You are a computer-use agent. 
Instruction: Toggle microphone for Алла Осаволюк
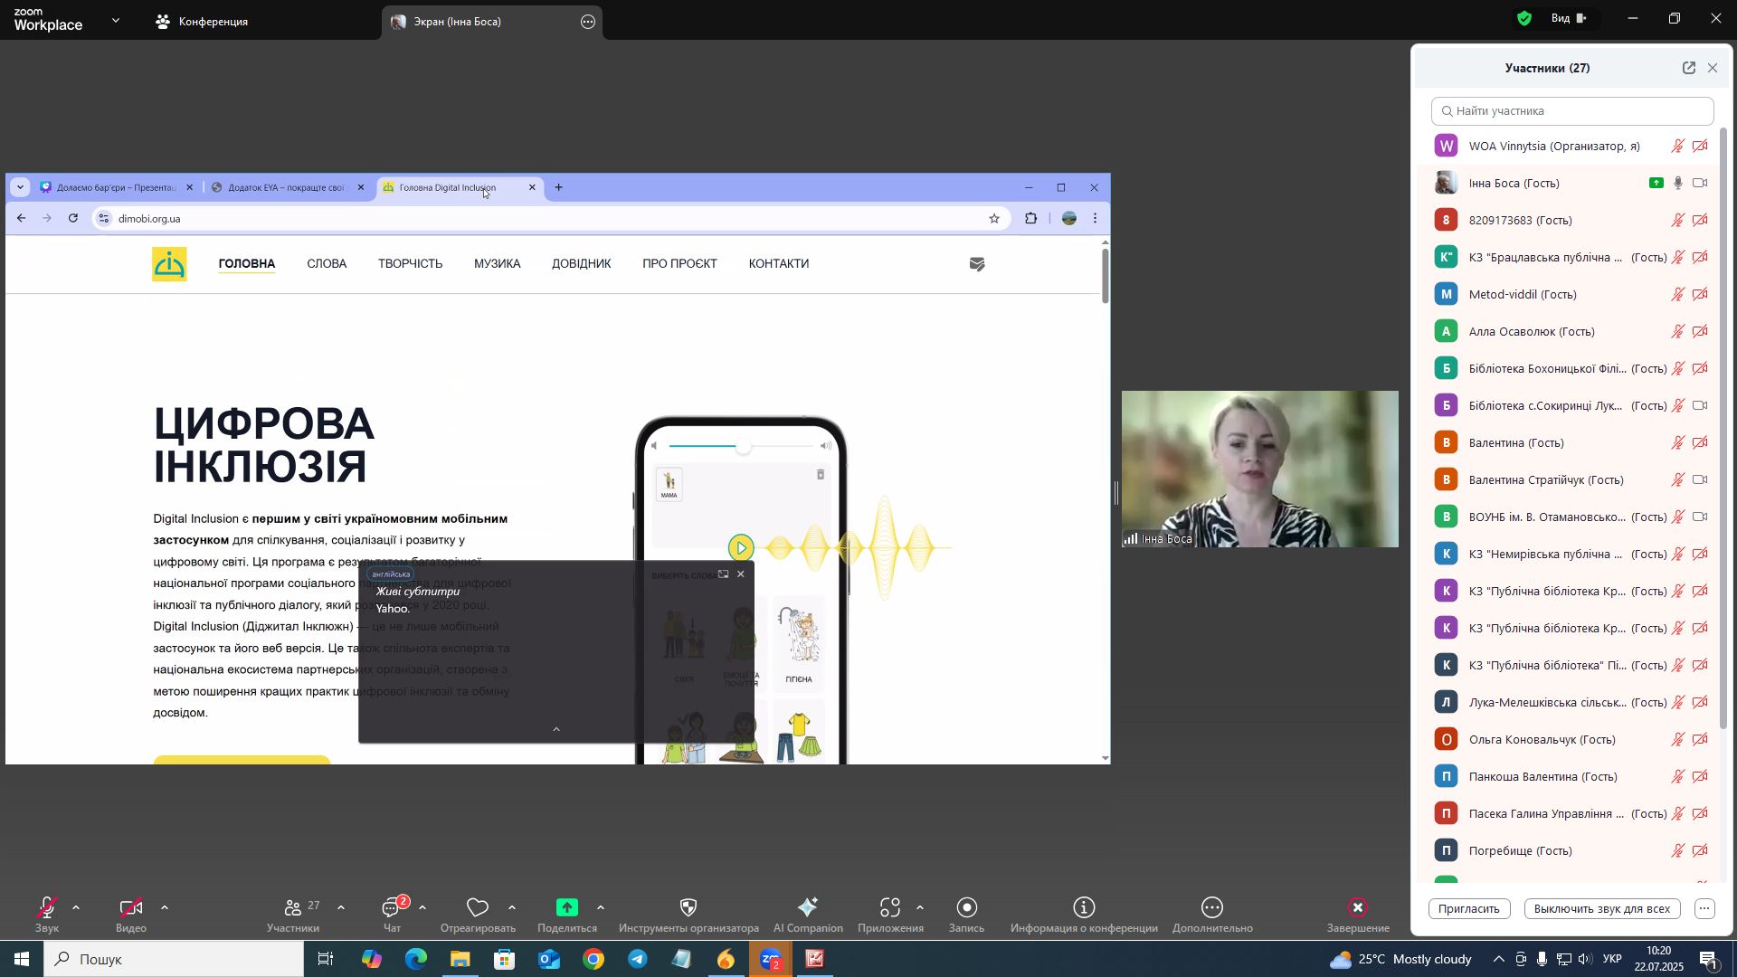pos(1677,332)
